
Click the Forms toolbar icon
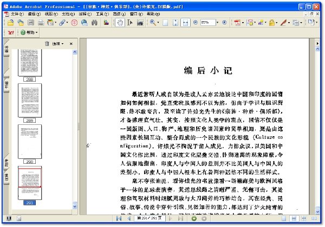(x=296, y=23)
